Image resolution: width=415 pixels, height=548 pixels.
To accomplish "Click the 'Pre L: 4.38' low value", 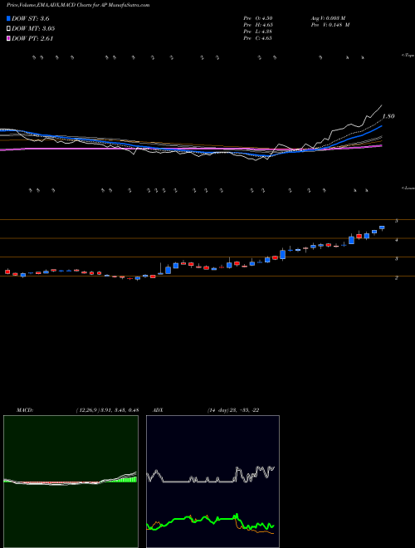I will click(x=258, y=32).
